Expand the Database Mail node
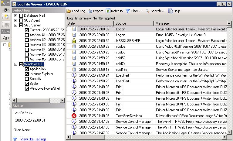Image resolution: width=233 pixels, height=141 pixels. (x=15, y=15)
